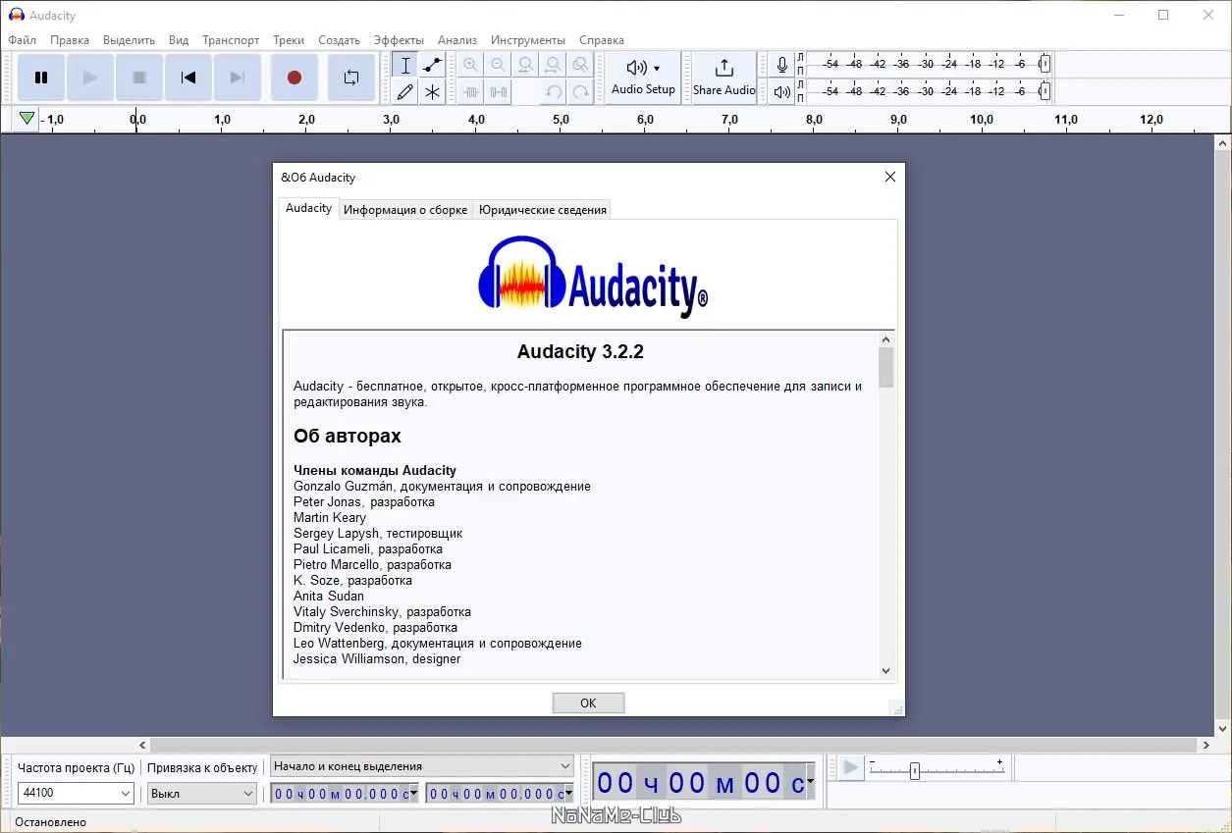
Task: Click horizontal scrollbar left arrow
Action: coord(142,746)
